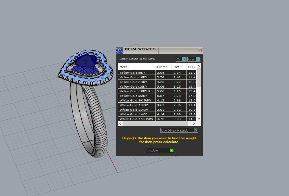Select the Yellow Gold:18KY R... row

tap(157, 91)
